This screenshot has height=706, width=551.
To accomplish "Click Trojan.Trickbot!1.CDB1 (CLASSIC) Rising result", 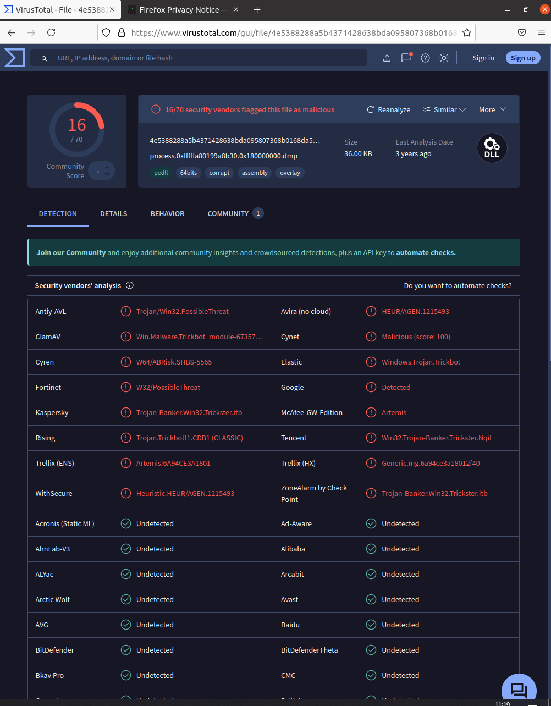I will coord(190,438).
